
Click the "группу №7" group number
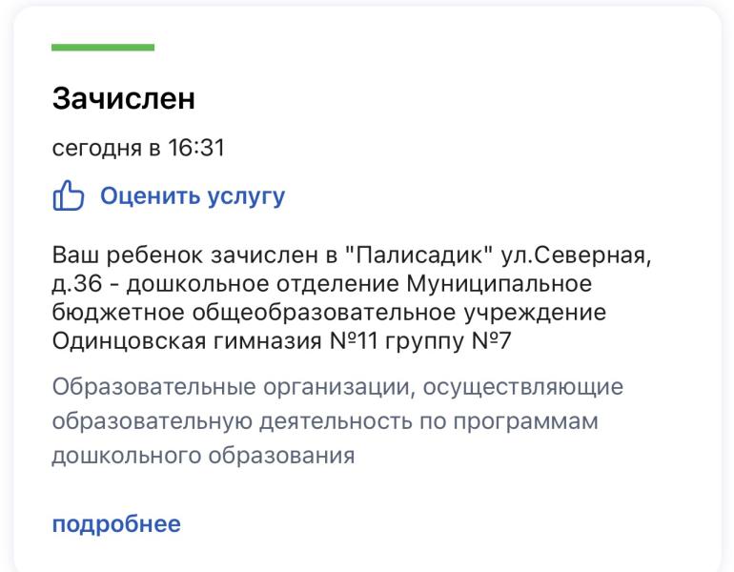point(448,341)
